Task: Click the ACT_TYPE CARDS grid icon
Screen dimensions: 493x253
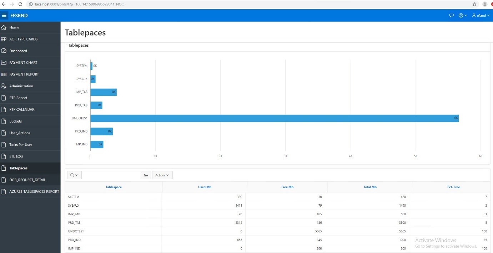Action: tap(4, 39)
